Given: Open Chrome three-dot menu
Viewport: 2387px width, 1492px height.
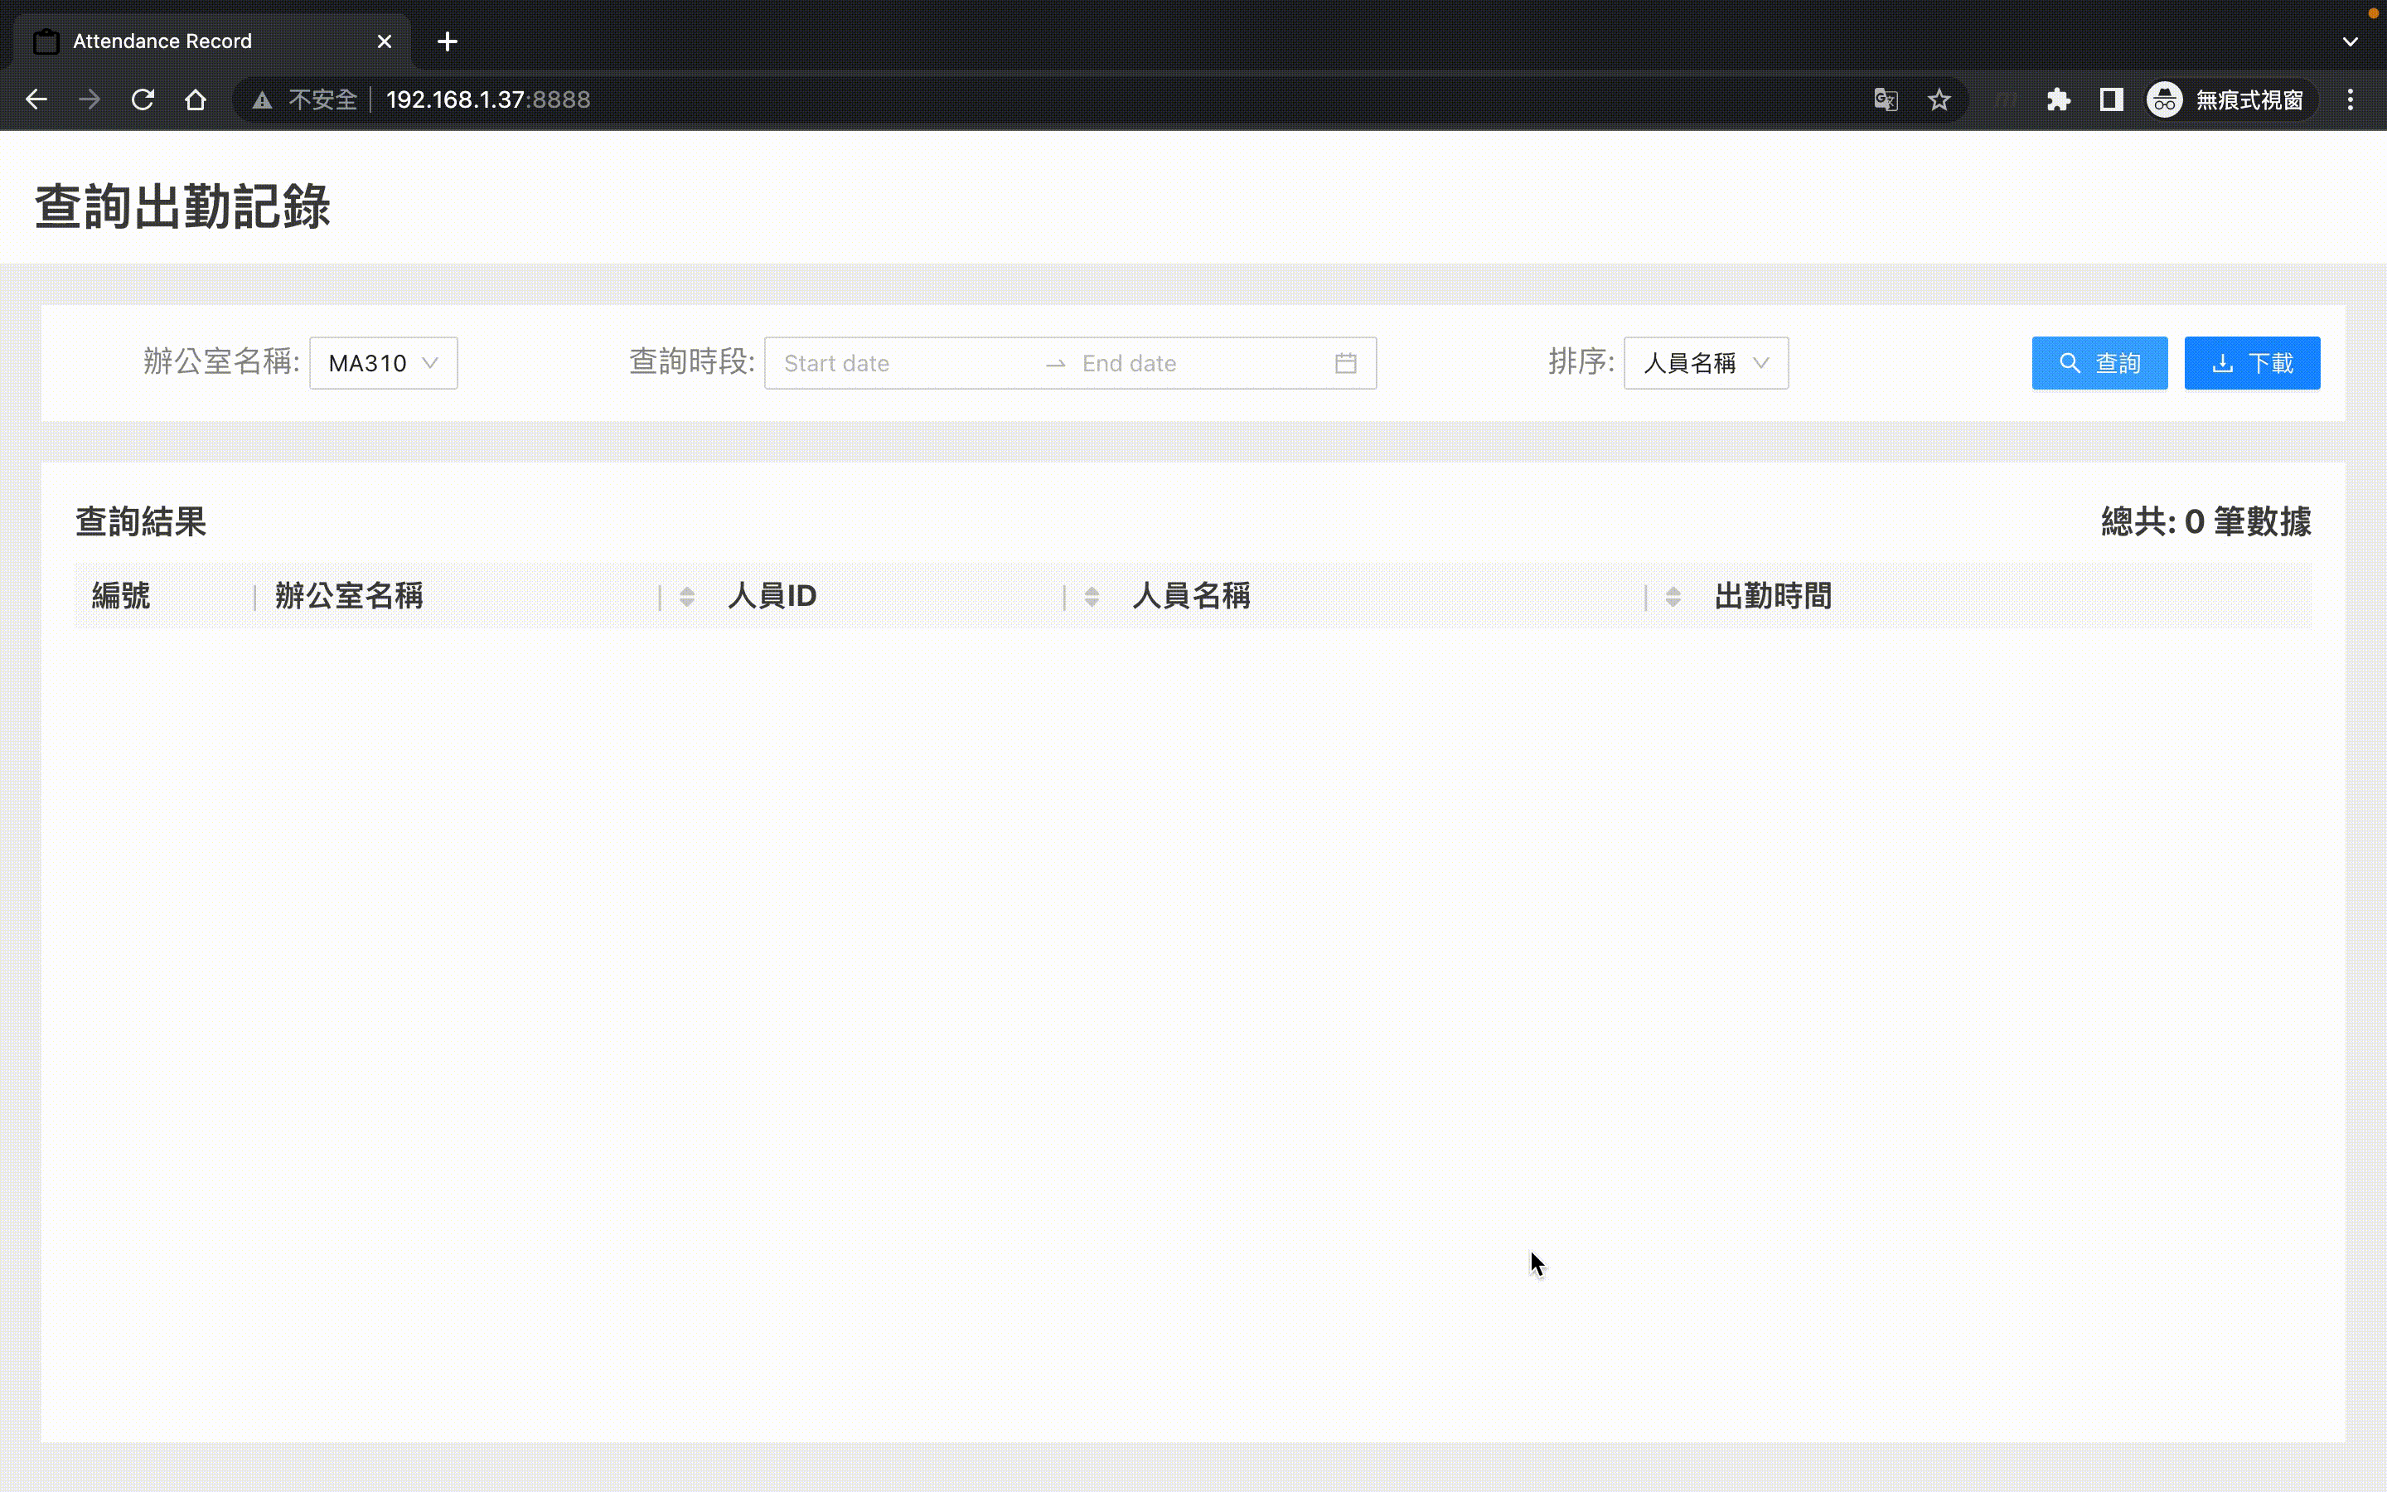Looking at the screenshot, I should point(2351,99).
